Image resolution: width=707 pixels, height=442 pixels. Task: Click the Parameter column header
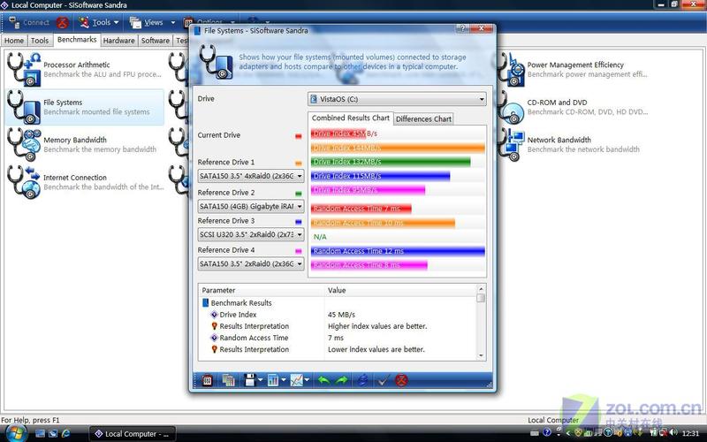(261, 291)
